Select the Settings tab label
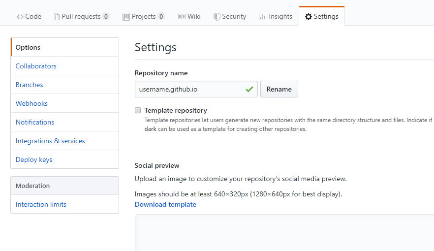The width and height of the screenshot is (434, 251). click(x=326, y=17)
